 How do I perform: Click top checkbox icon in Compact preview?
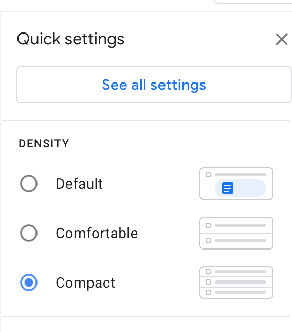208,272
